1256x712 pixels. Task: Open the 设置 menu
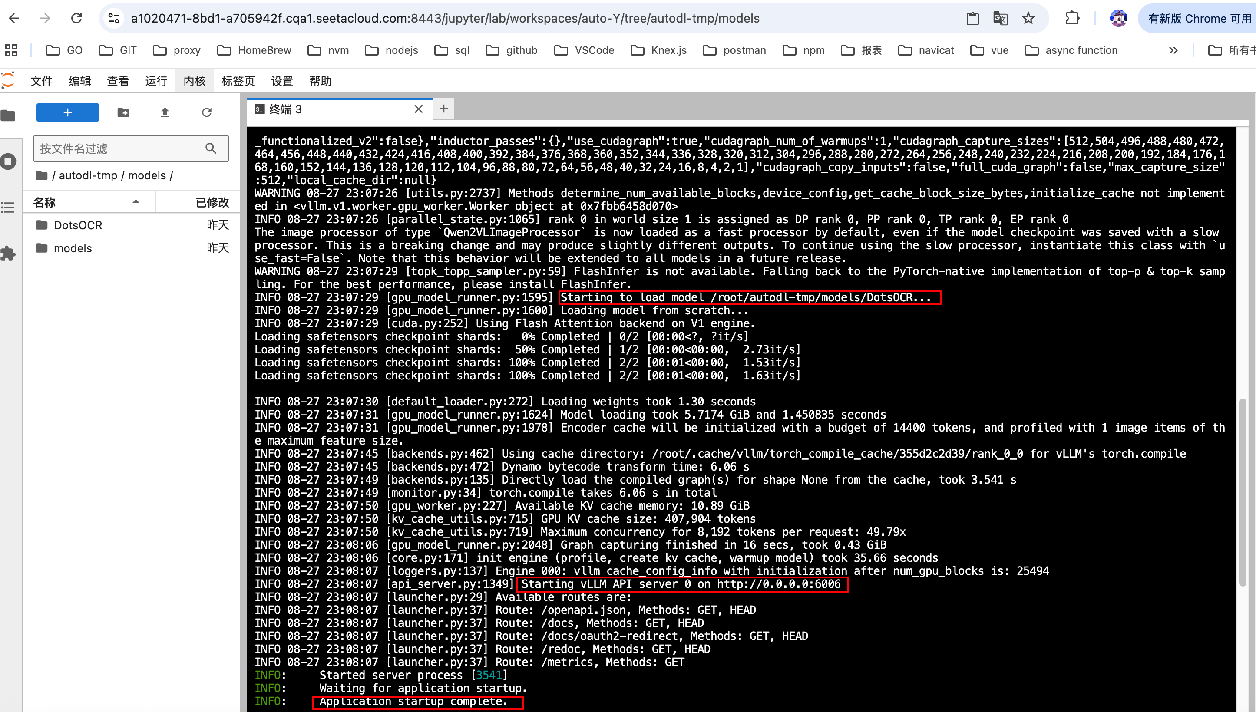pos(282,81)
